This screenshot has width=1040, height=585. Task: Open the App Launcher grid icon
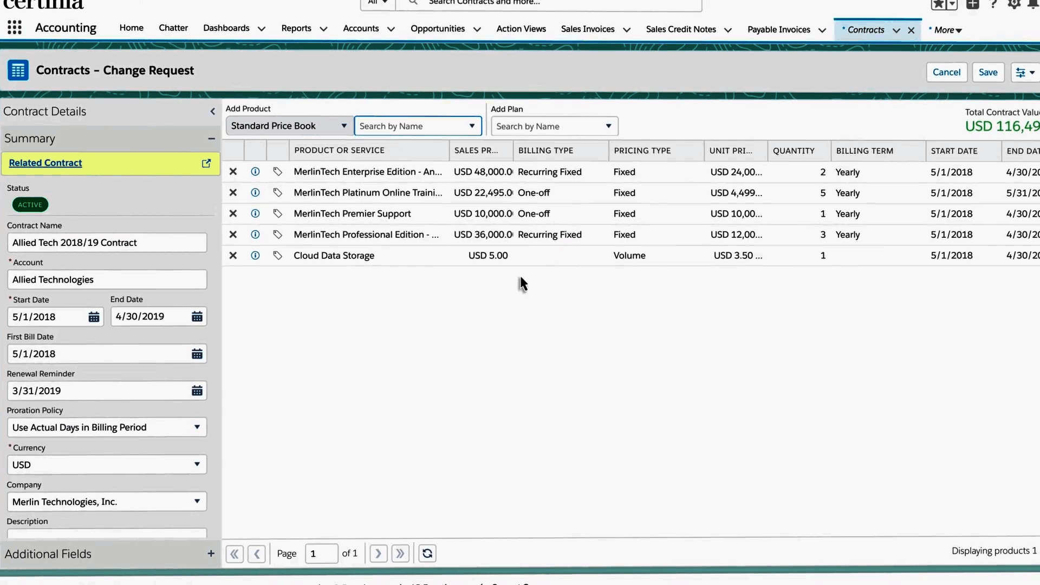click(x=15, y=28)
